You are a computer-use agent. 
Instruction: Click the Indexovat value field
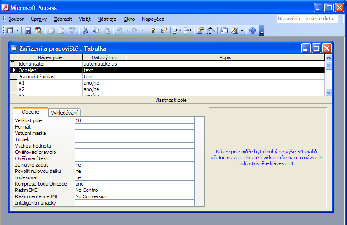[135, 177]
